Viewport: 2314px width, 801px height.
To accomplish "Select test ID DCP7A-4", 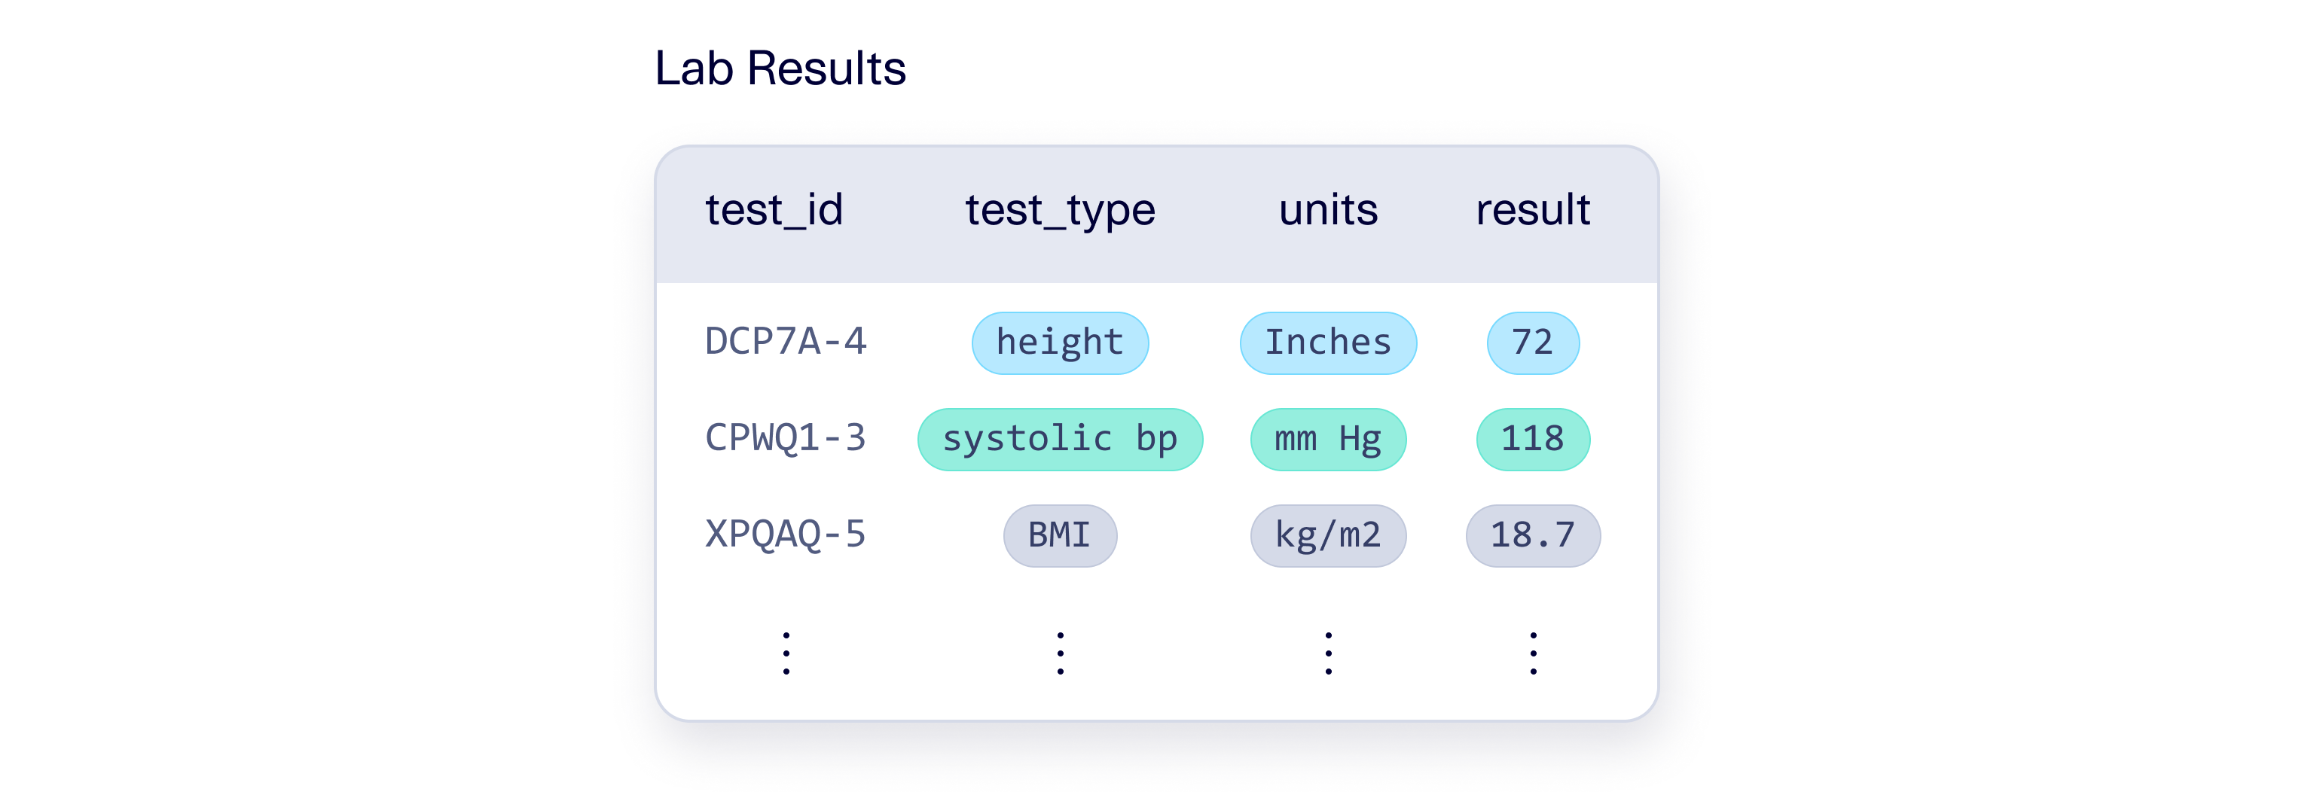I will tap(785, 342).
